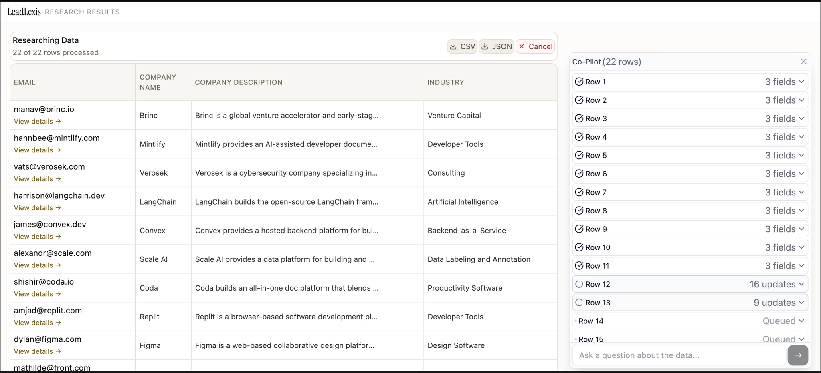View details for james@convex.dev
Image resolution: width=821 pixels, height=373 pixels.
tap(37, 237)
